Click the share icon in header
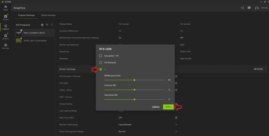The height and width of the screenshot is (136, 269). [242, 8]
